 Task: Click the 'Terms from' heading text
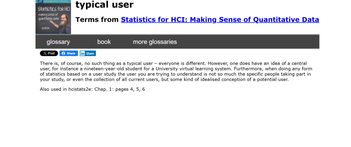[97, 19]
